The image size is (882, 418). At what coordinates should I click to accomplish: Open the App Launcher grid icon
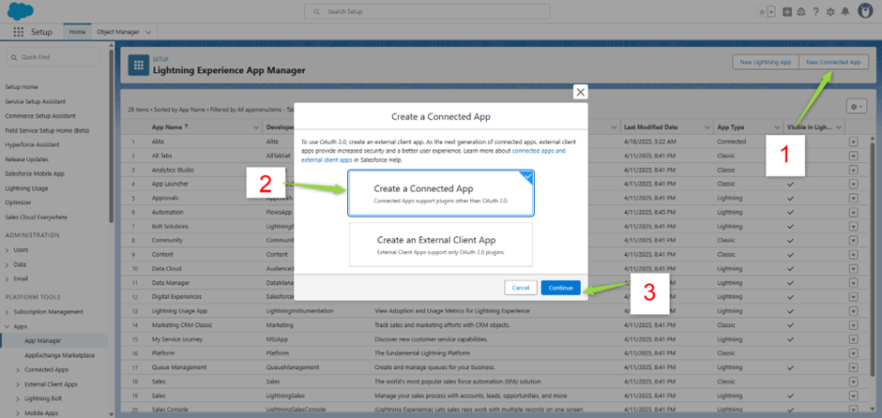click(x=19, y=32)
